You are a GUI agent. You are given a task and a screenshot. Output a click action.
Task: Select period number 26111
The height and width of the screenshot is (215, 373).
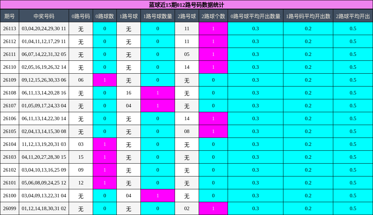[9, 54]
